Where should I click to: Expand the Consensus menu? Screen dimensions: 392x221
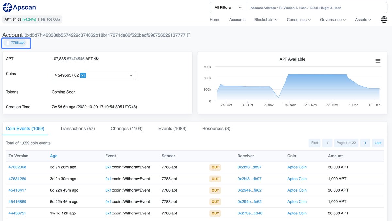299,20
